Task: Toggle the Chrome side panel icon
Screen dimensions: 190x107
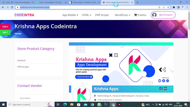Action: point(178,7)
